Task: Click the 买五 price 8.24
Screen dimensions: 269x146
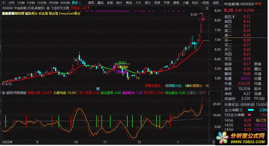Action: tap(247, 58)
